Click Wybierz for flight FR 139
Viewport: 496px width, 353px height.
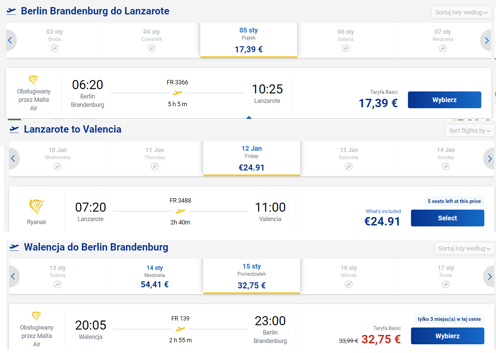[x=447, y=336]
